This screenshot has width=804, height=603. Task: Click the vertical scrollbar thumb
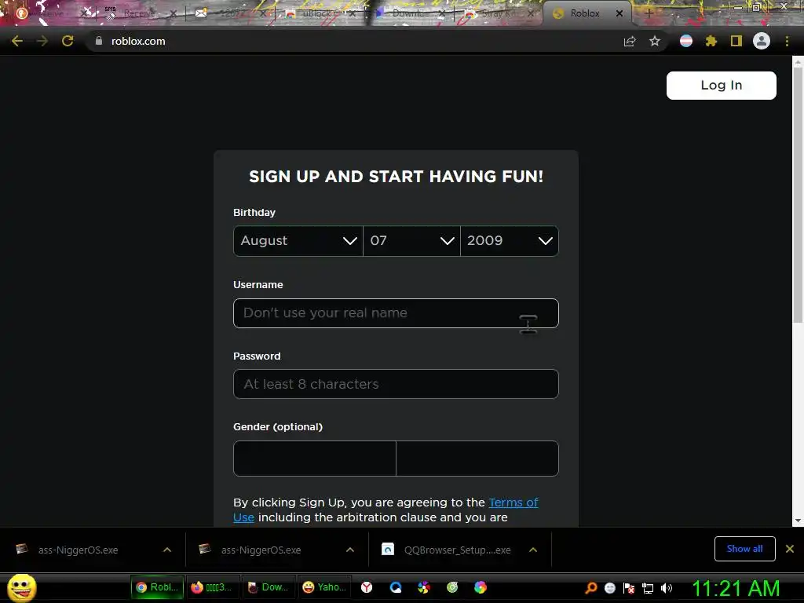(798, 195)
